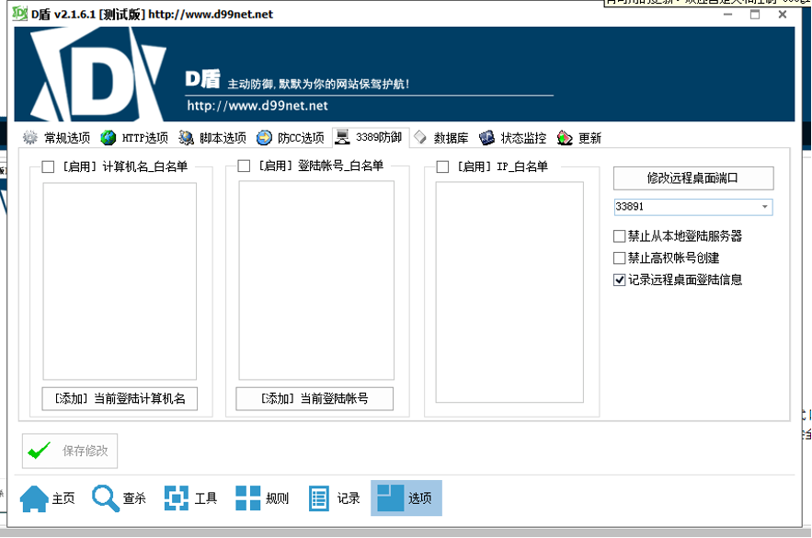Open the 防CC选项 tab
This screenshot has width=812, height=538.
(291, 138)
